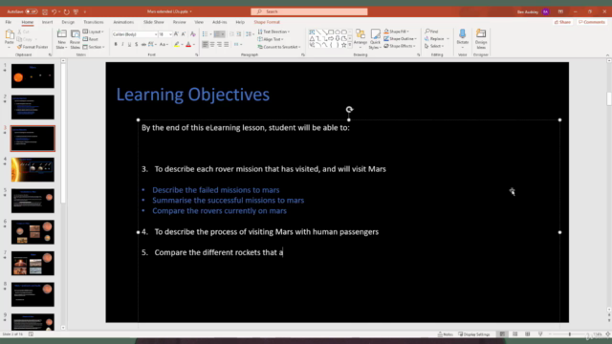This screenshot has width=612, height=344.
Task: Open the font size dropdown
Action: click(x=170, y=34)
